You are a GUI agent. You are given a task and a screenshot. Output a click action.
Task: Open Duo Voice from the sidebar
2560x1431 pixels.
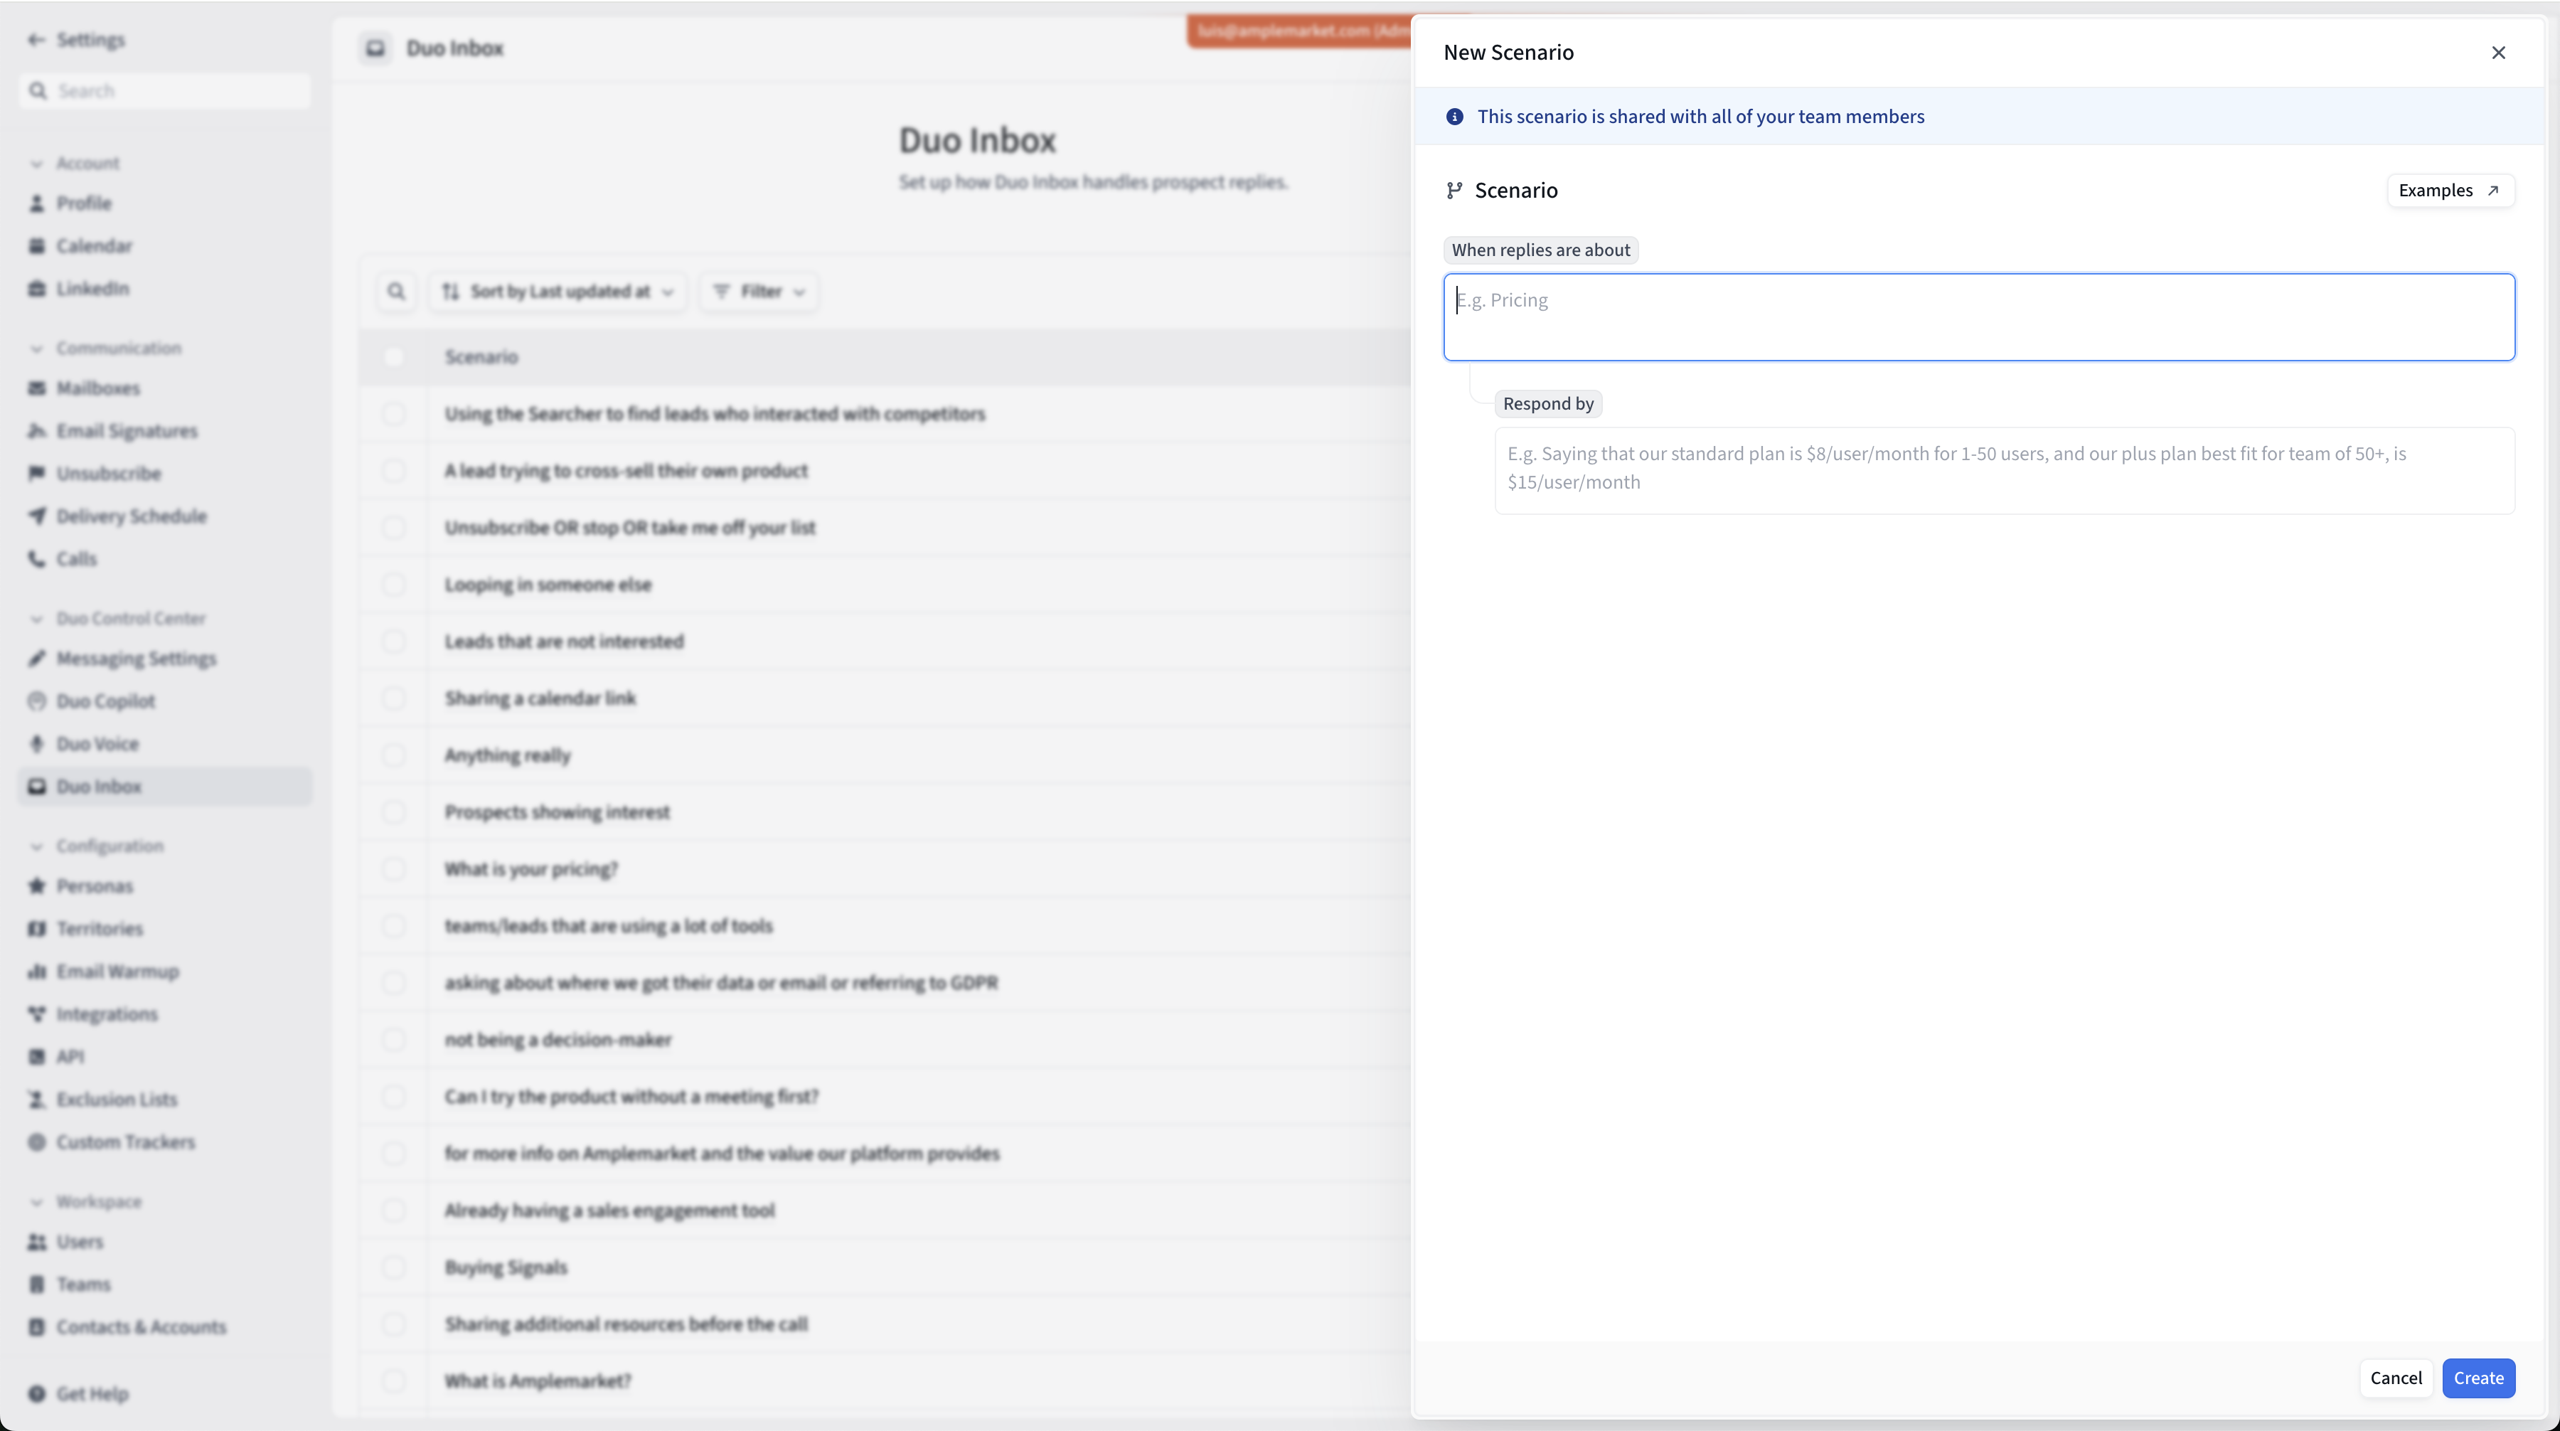point(97,743)
